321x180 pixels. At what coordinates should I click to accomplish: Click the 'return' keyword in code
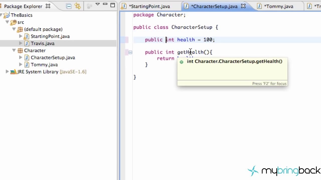coord(166,58)
